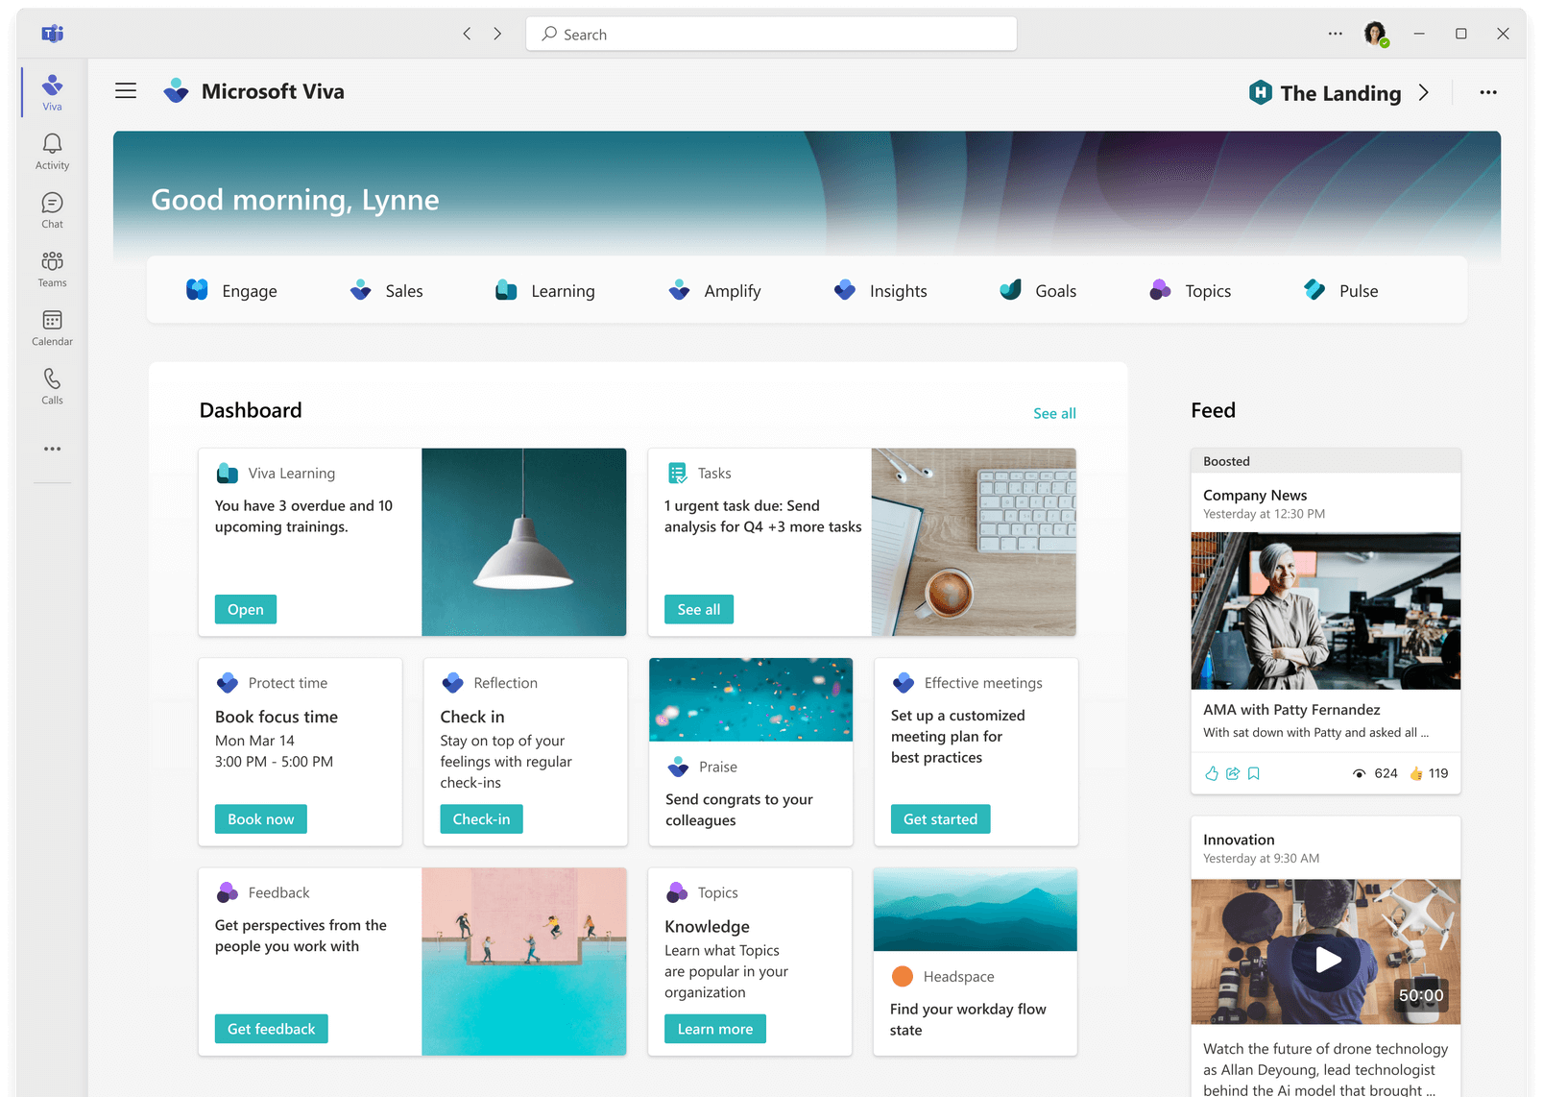1543x1097 pixels.
Task: Share the Company News post
Action: click(1232, 772)
